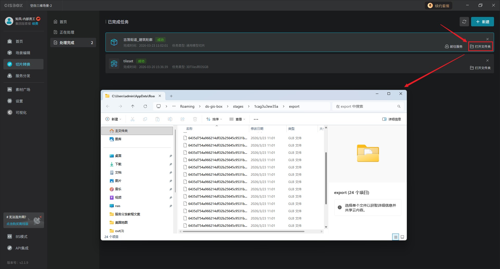
Task: Click 打开文件夹 for the tileset task
Action: [x=480, y=68]
